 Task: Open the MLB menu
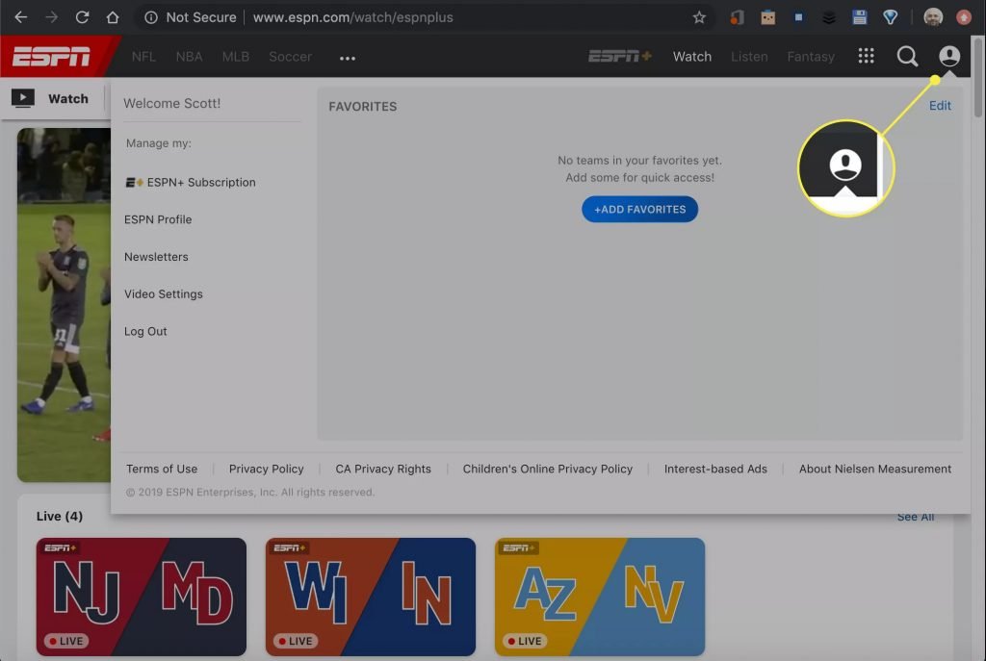click(x=236, y=57)
